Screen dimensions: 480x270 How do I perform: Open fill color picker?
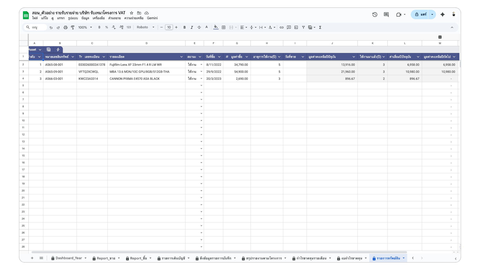pos(216,27)
